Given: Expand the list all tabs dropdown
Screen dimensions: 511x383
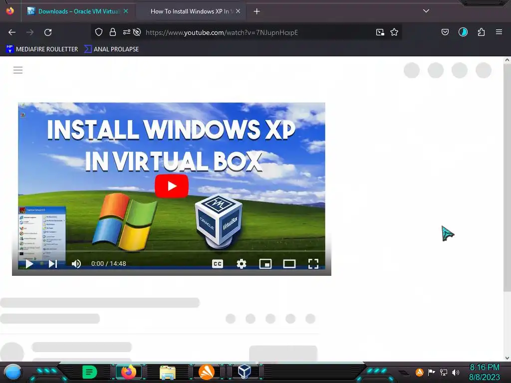Looking at the screenshot, I should point(426,11).
